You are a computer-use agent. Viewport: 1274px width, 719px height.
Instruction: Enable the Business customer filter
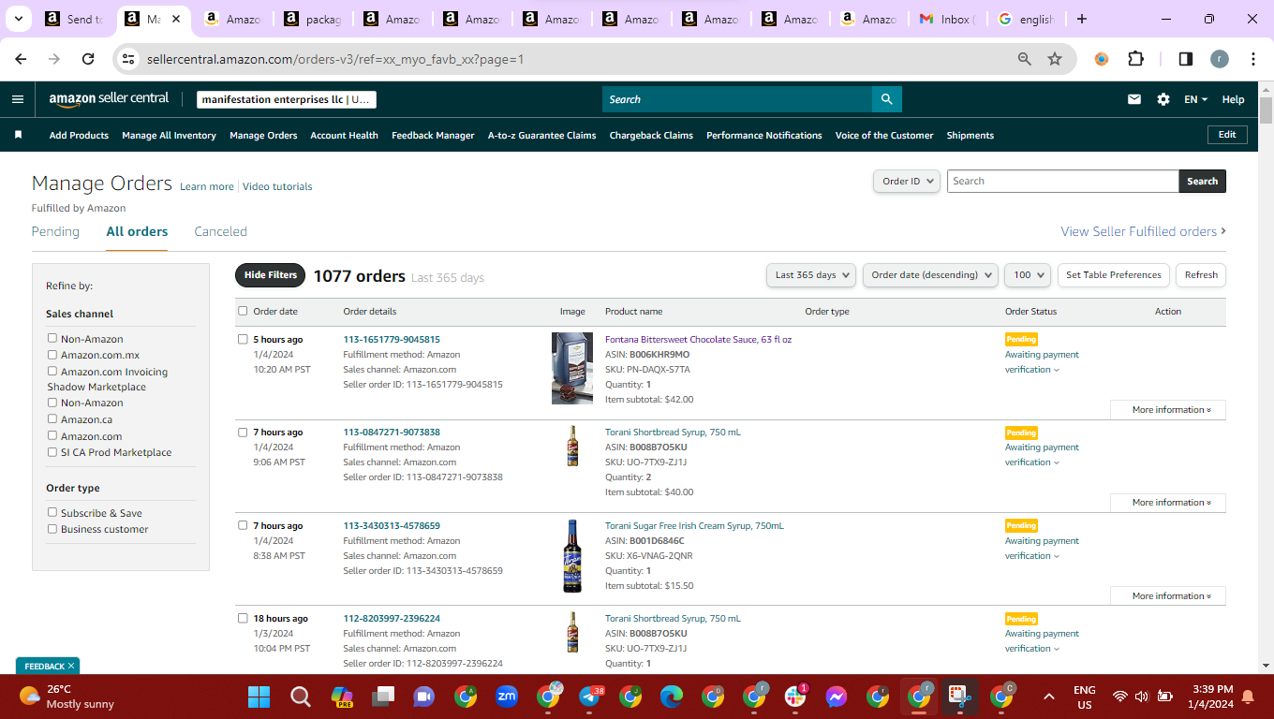[52, 529]
